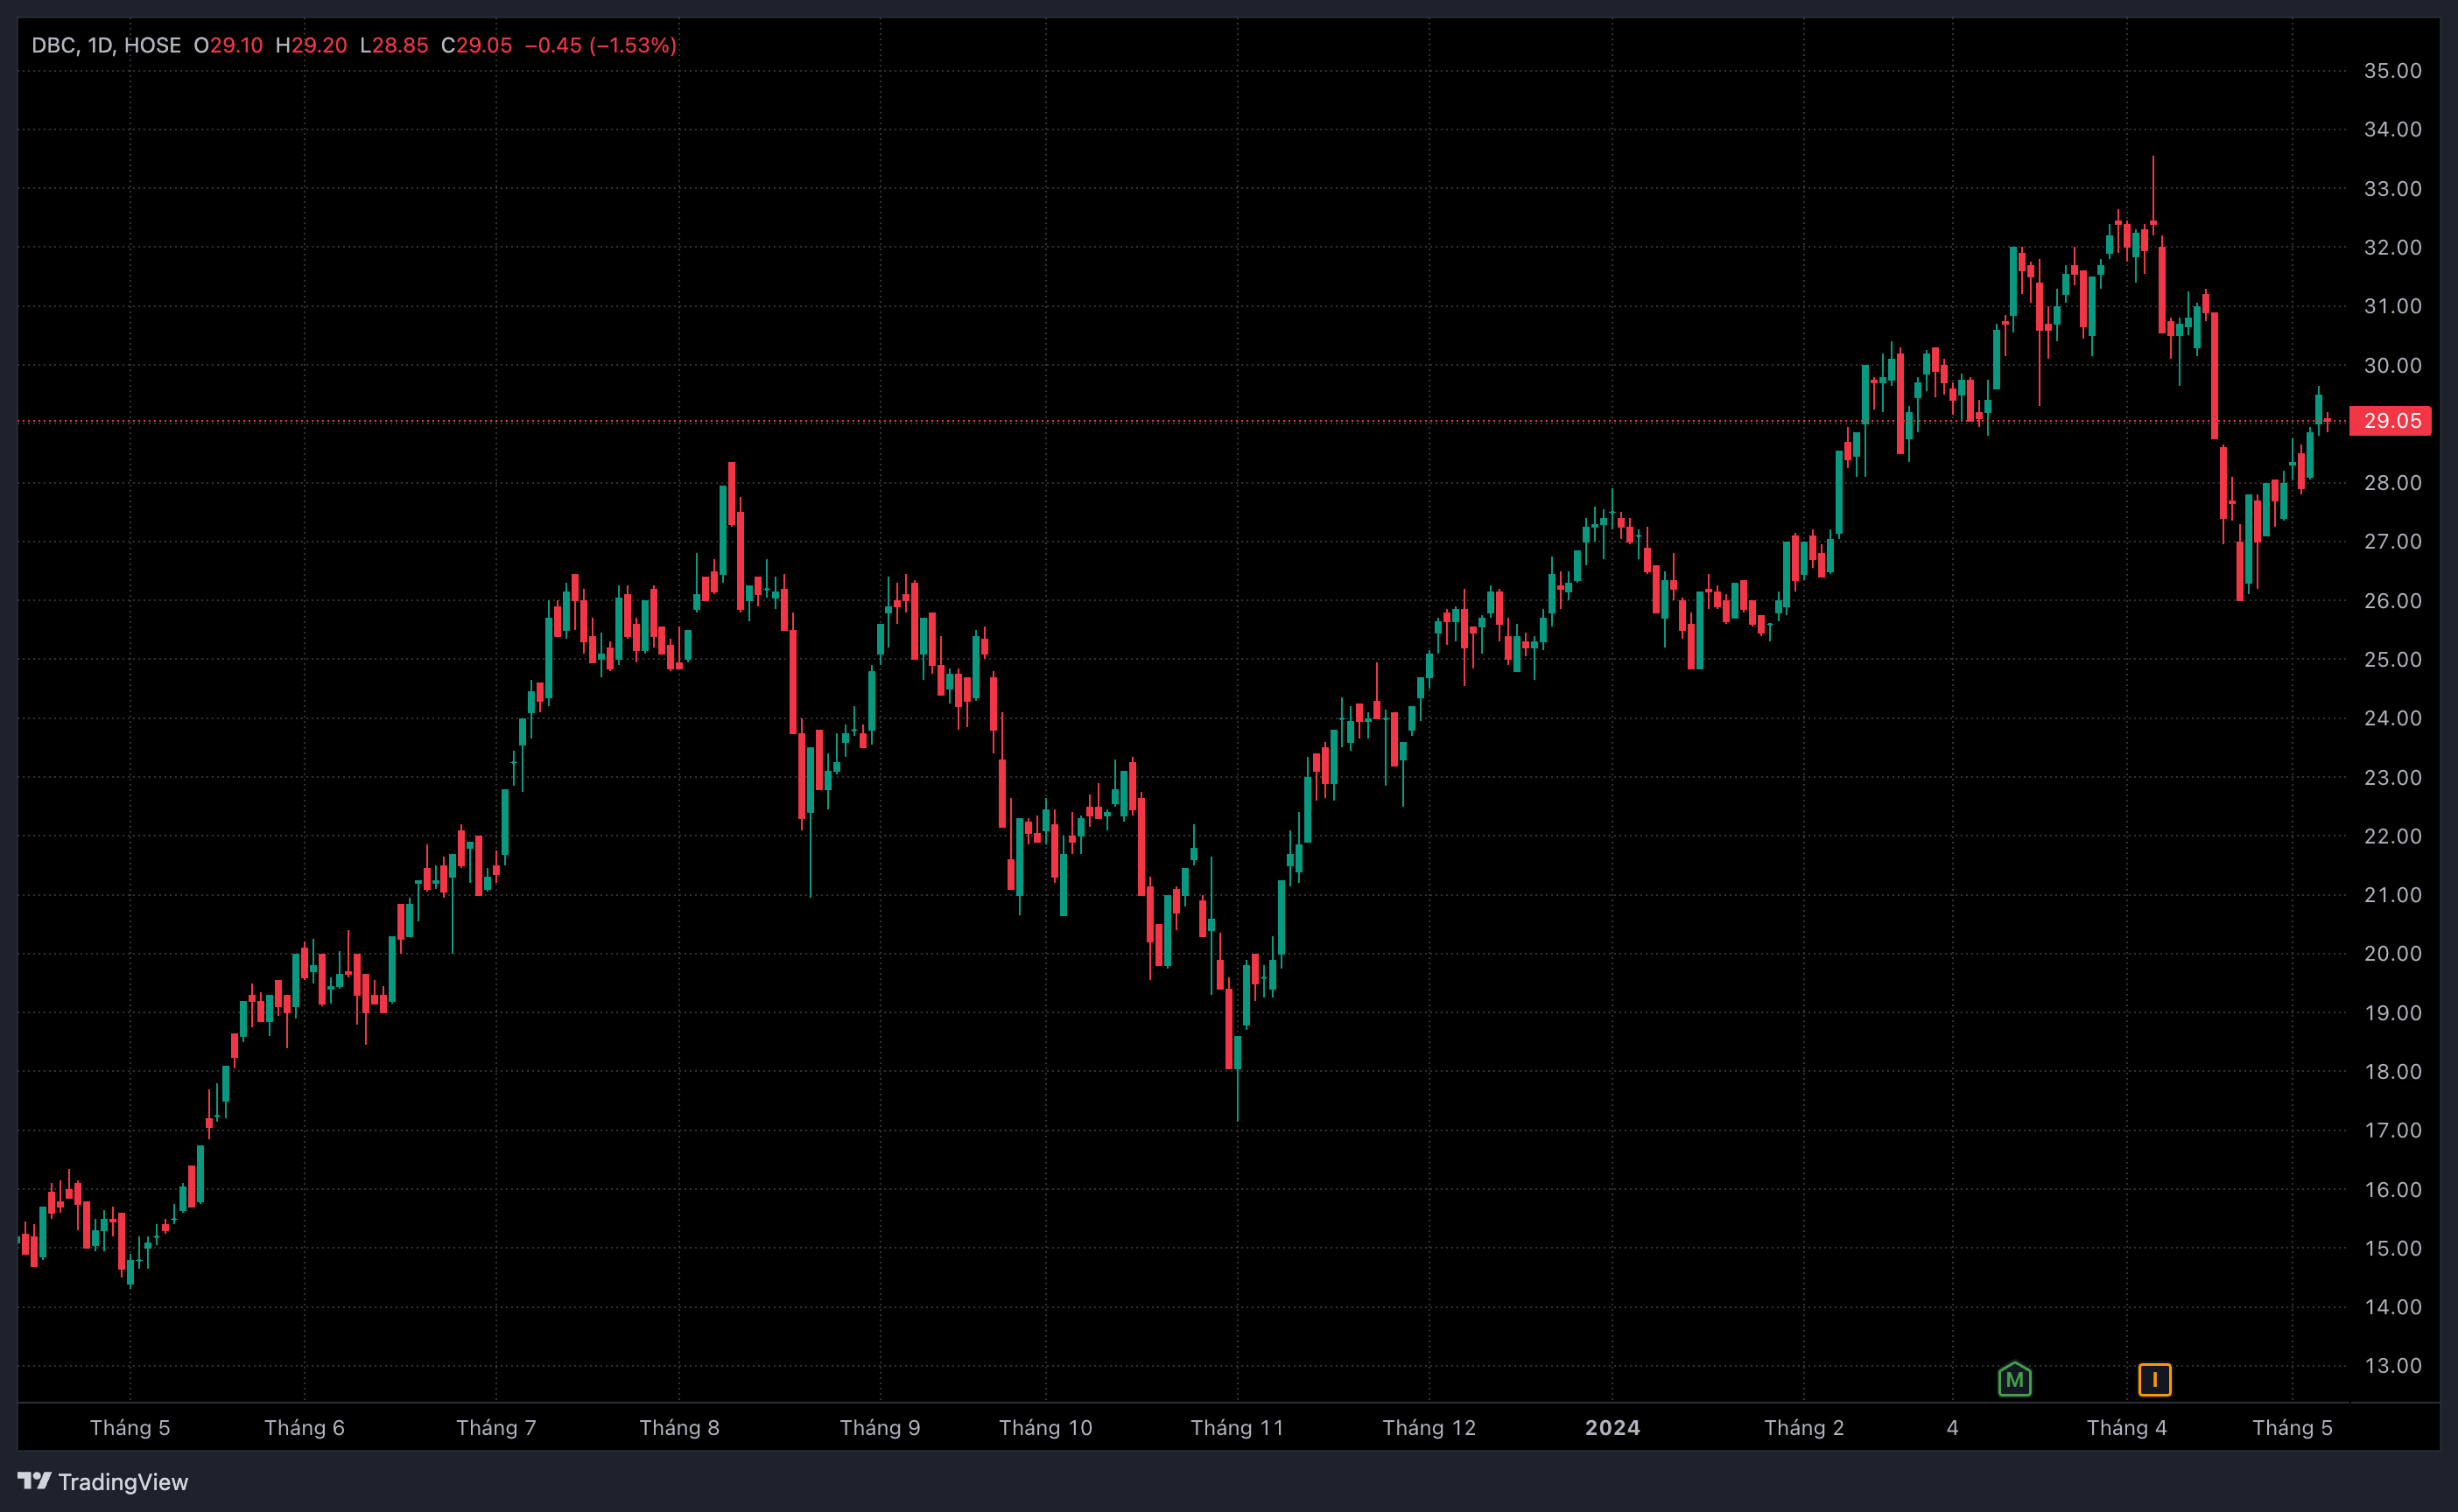Click the orange I event marker icon
2458x1512 pixels.
coord(2154,1380)
